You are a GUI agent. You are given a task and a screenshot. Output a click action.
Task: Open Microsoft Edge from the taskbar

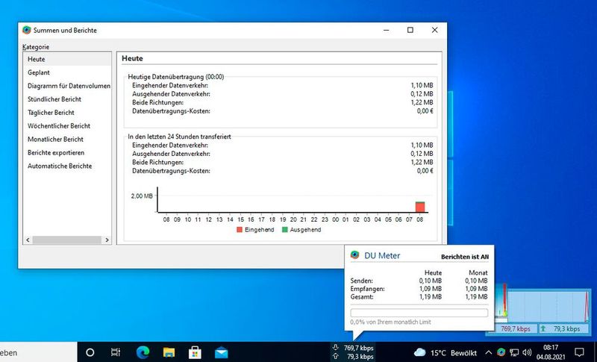143,352
